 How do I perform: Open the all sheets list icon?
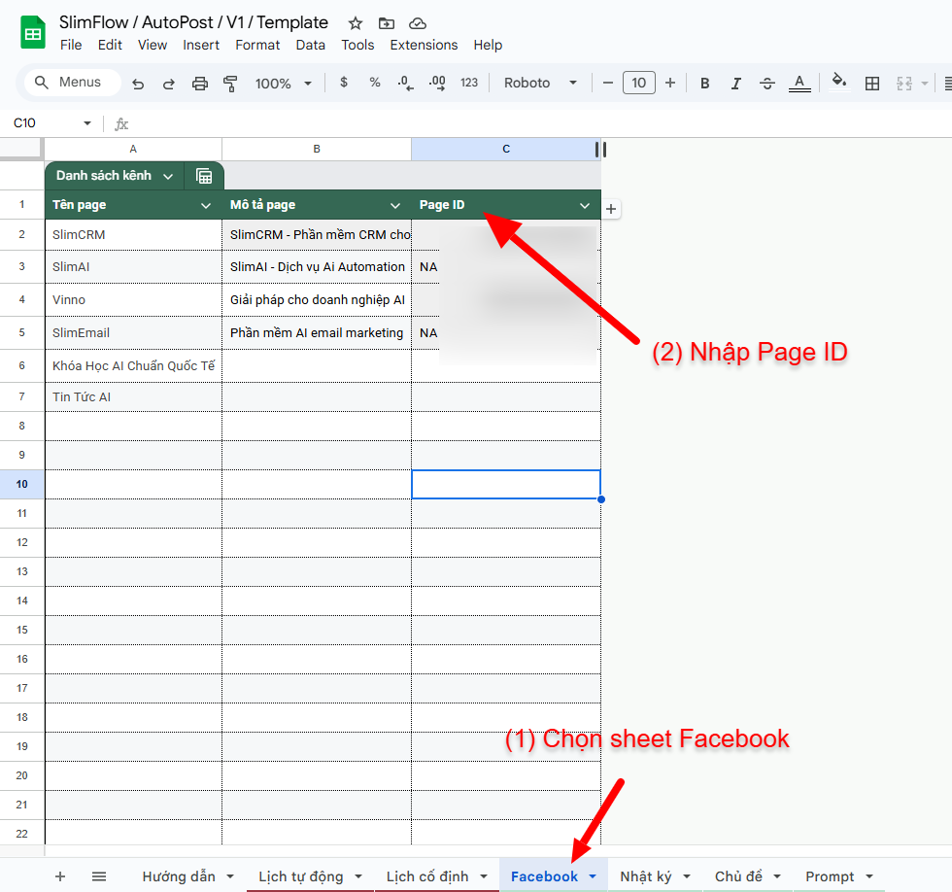99,876
